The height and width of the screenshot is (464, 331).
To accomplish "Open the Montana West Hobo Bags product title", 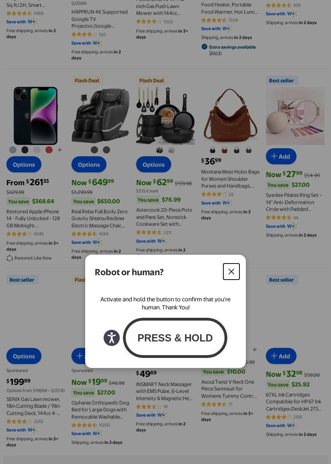I will 230,179.
